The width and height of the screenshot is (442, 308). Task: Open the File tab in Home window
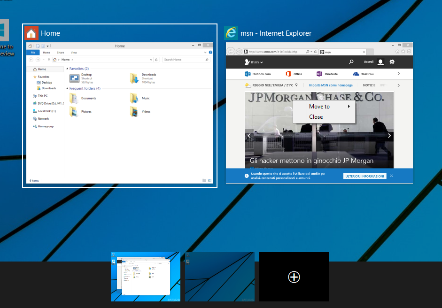(x=33, y=53)
